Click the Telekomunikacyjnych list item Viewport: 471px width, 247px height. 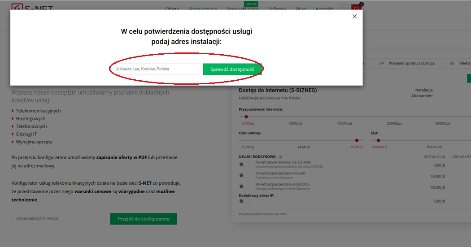click(38, 111)
